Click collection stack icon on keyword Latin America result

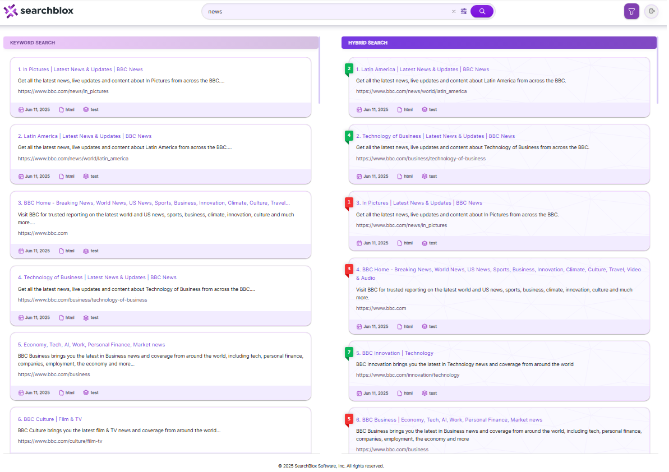[x=86, y=177]
